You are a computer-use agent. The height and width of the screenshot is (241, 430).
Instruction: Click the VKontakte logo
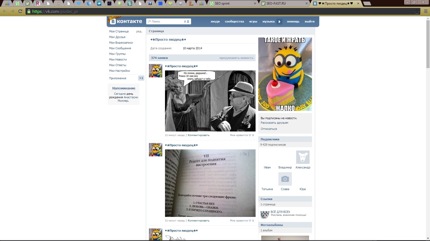point(126,21)
